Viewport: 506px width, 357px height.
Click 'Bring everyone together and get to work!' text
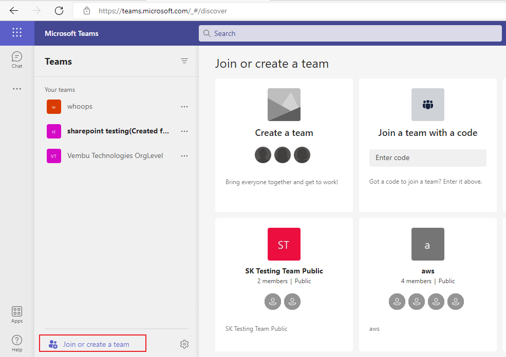[282, 182]
